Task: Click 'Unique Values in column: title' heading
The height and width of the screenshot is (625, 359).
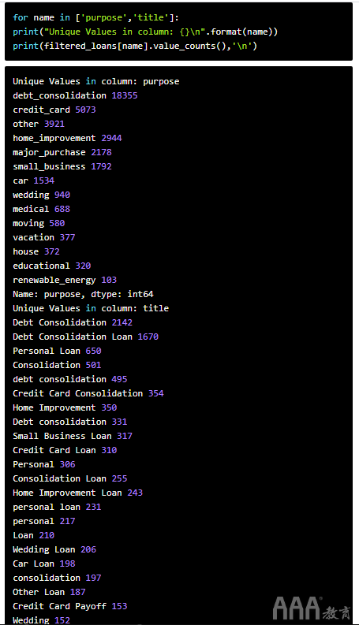Action: pos(91,308)
